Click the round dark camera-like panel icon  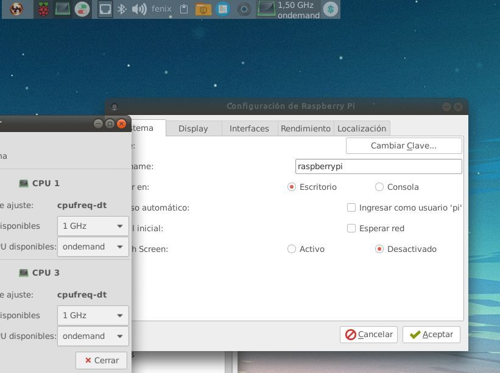[244, 9]
